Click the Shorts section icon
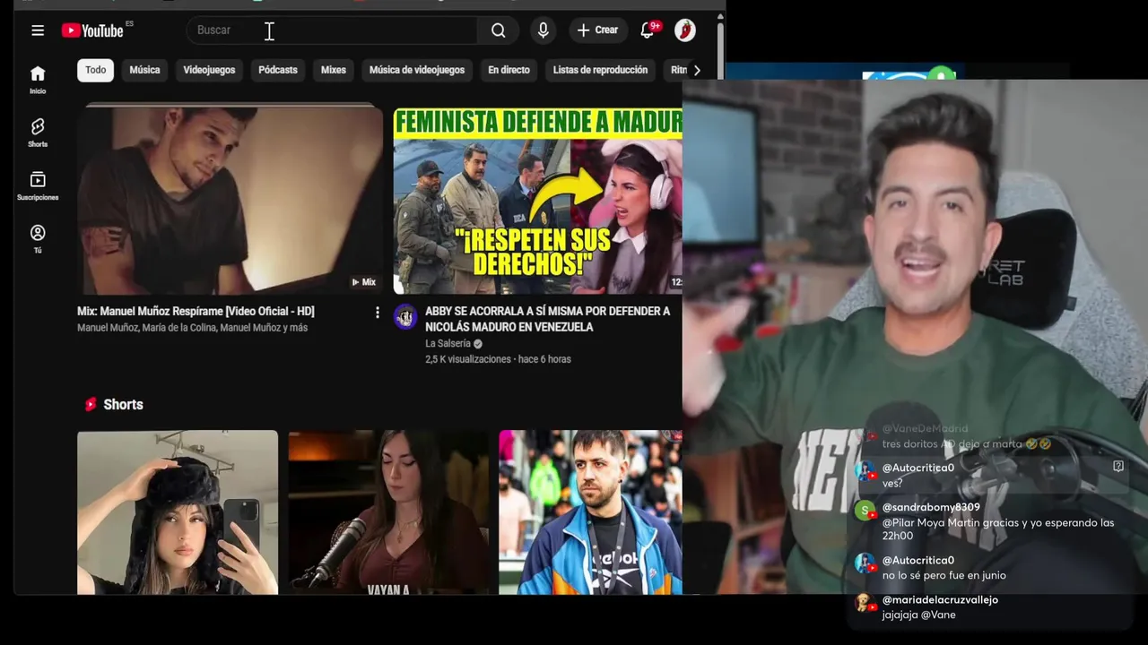Image resolution: width=1148 pixels, height=645 pixels. coord(91,405)
